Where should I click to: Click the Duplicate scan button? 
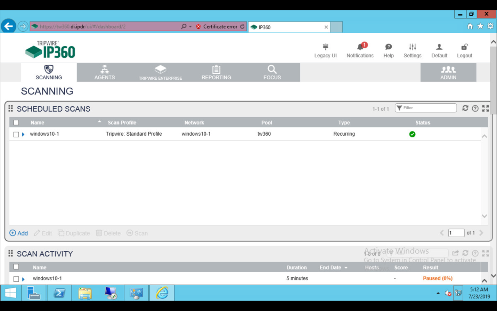(x=74, y=233)
